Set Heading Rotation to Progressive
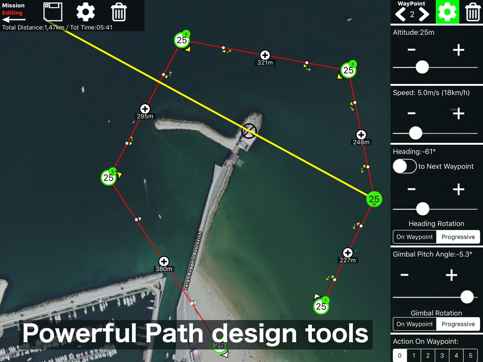 458,237
